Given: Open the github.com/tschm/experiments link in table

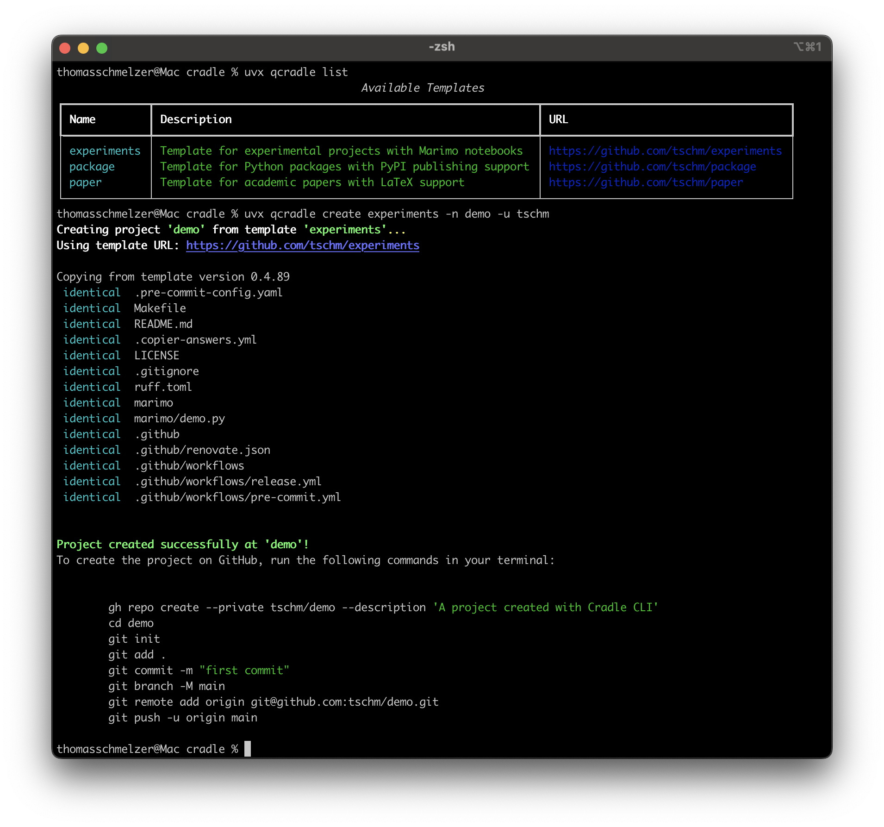Looking at the screenshot, I should pyautogui.click(x=665, y=151).
